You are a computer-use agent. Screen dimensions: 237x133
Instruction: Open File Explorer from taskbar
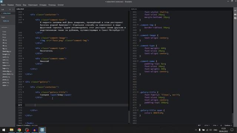point(11,130)
